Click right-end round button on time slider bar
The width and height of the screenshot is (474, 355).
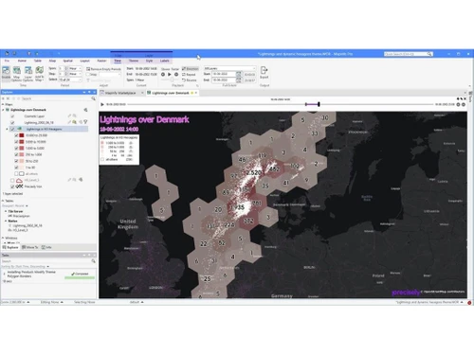point(464,104)
